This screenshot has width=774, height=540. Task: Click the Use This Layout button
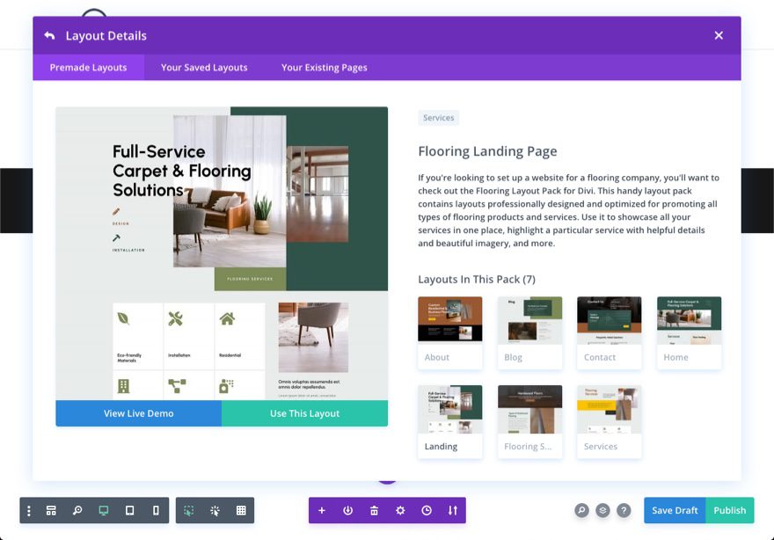[304, 413]
